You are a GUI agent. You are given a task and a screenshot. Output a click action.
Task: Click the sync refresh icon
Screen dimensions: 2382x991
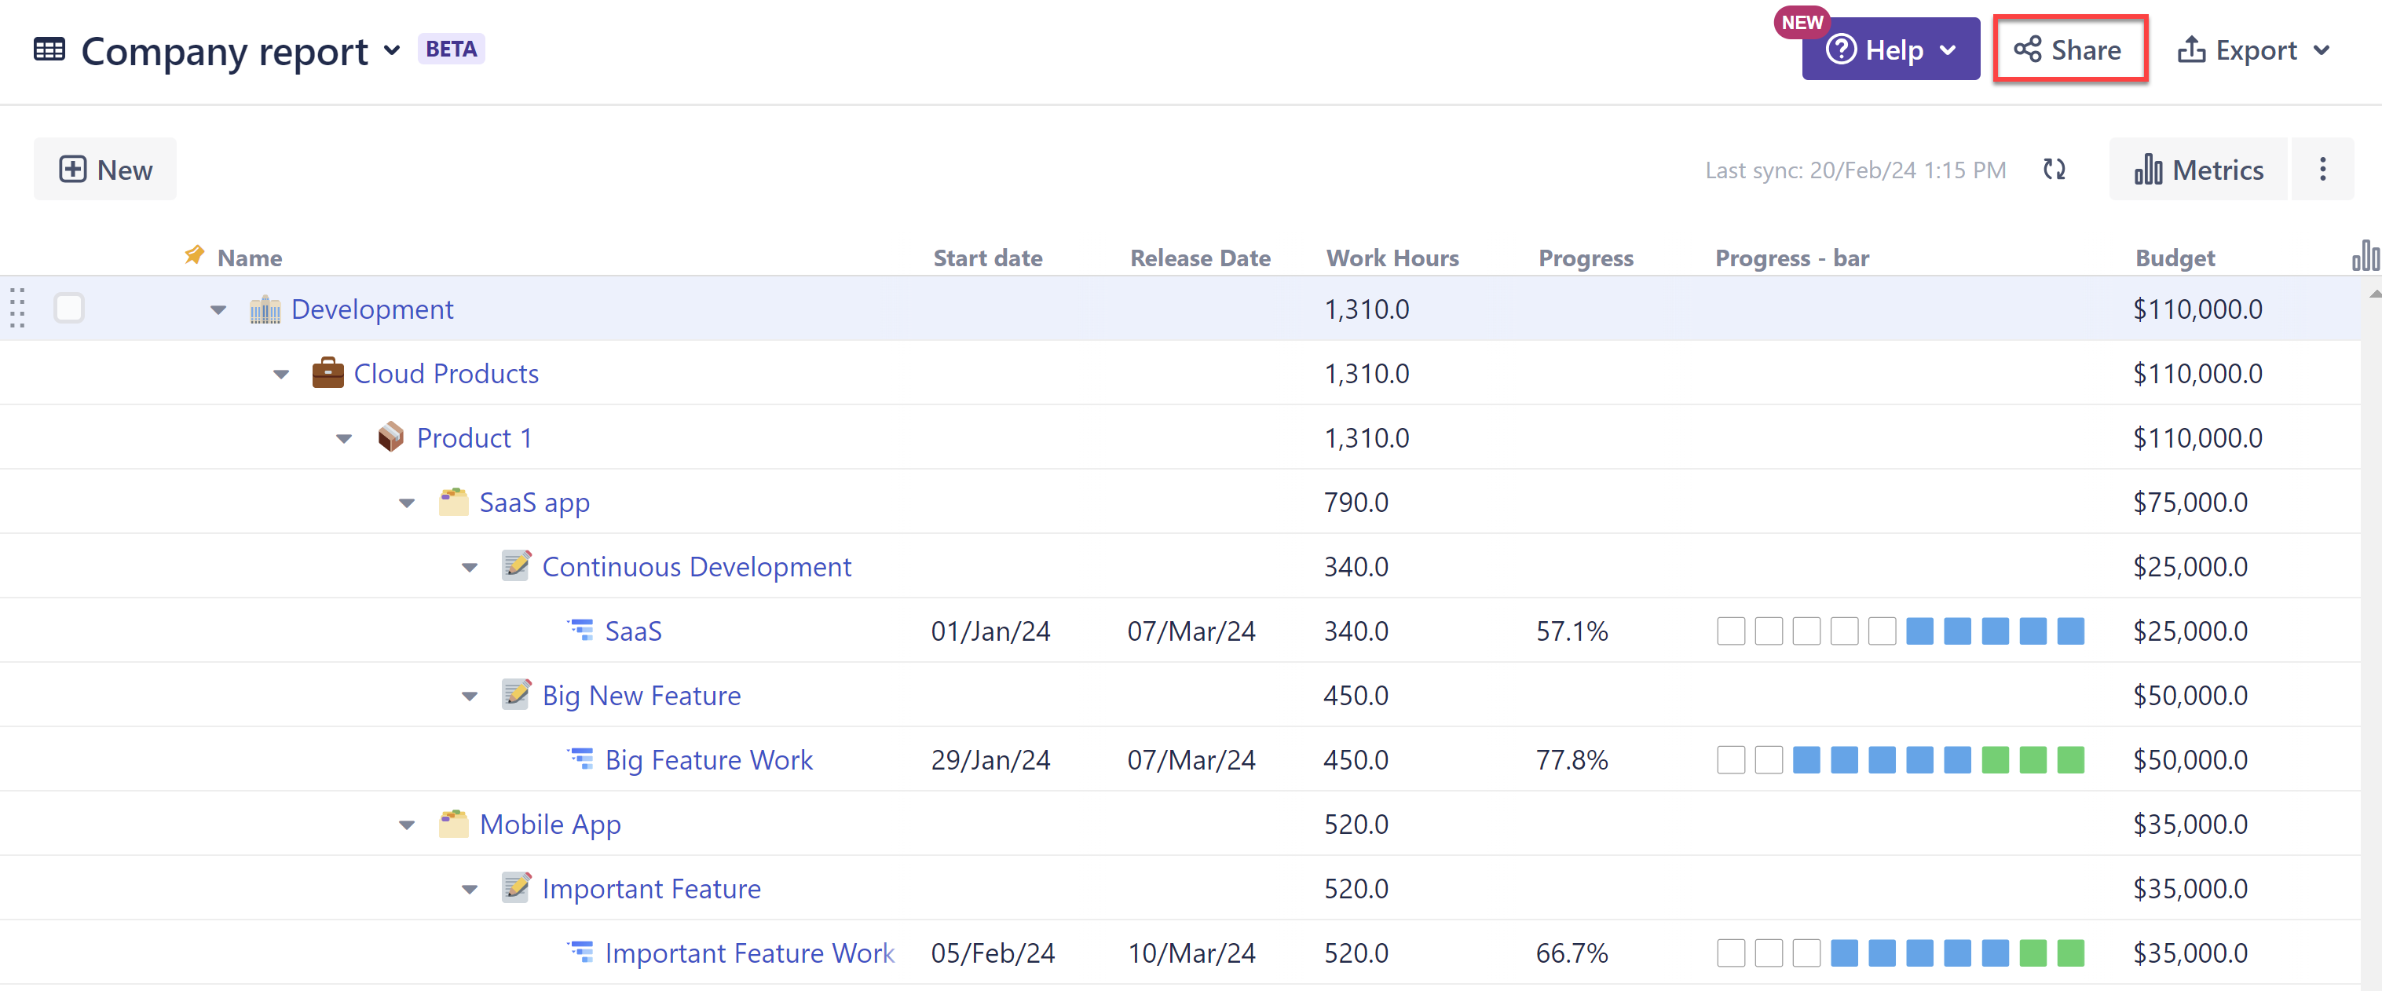point(2054,169)
